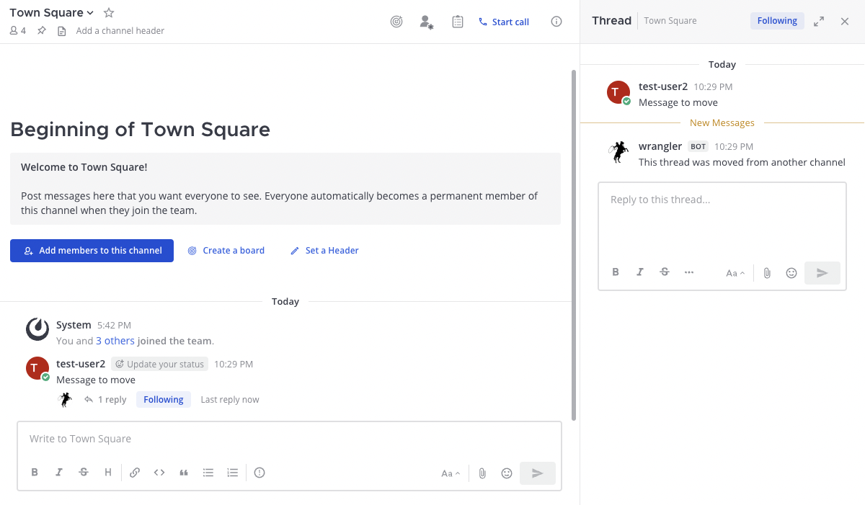Toggle Following on the Message to move post
This screenshot has width=865, height=505.
pos(163,400)
